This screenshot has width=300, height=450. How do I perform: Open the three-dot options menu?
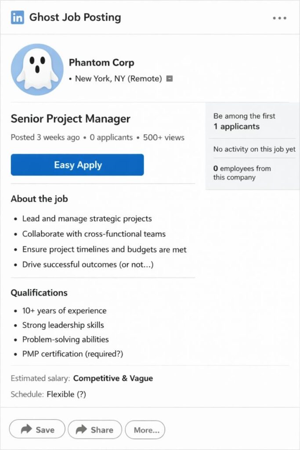pyautogui.click(x=279, y=18)
